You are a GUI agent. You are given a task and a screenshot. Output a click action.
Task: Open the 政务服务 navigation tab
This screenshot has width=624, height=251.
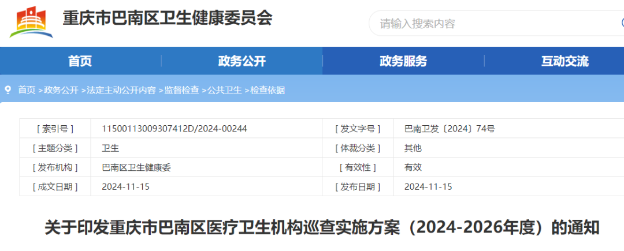point(403,61)
